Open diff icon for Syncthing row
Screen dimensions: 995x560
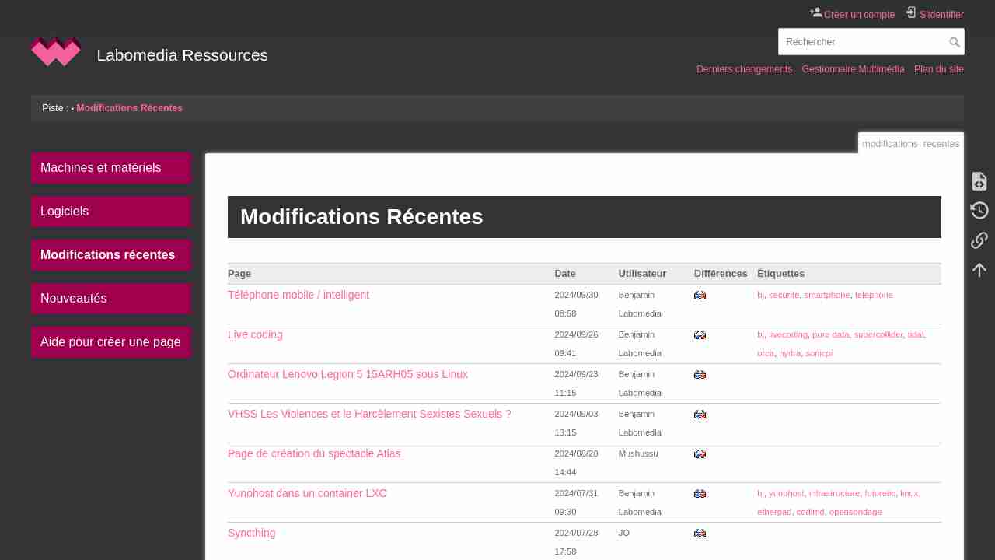click(x=700, y=534)
